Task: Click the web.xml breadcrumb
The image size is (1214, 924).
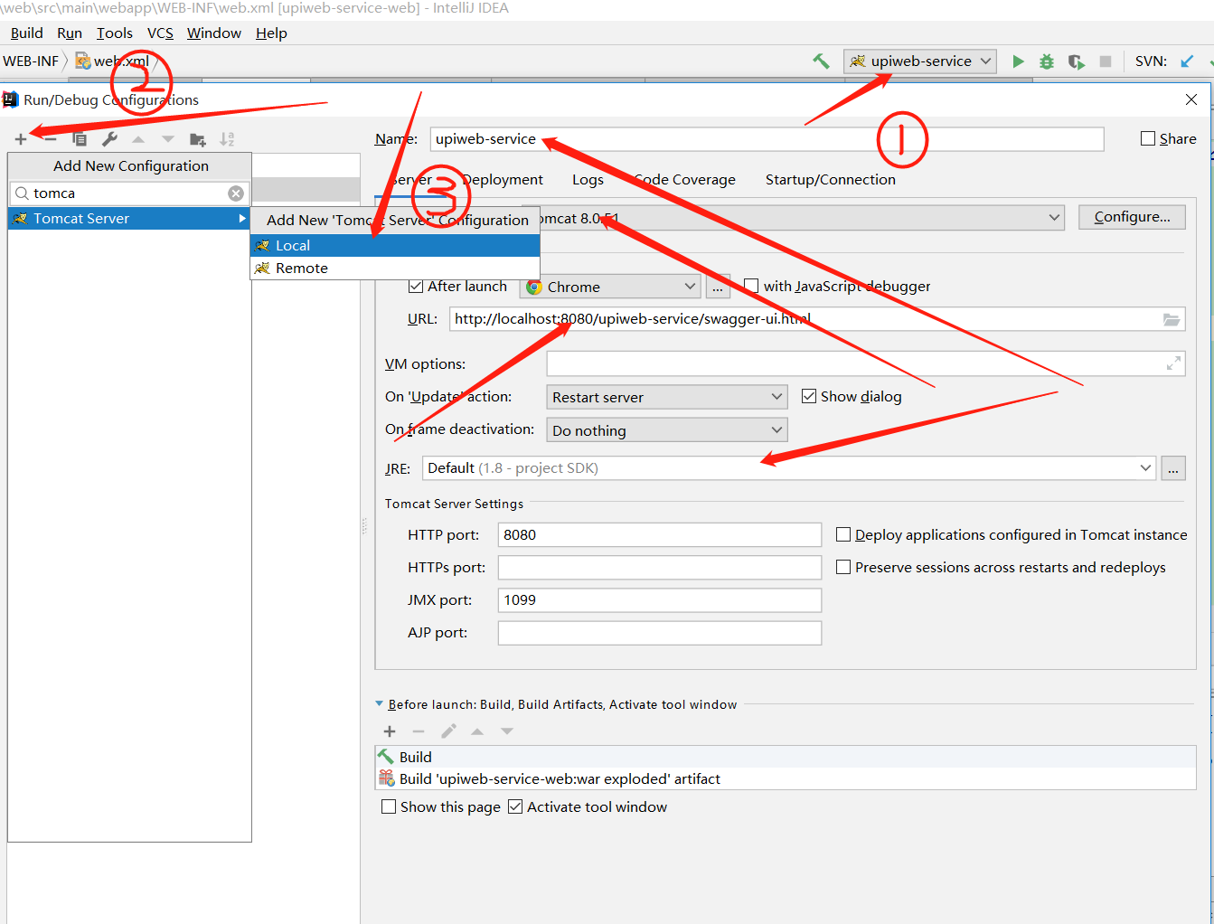Action: [x=112, y=61]
